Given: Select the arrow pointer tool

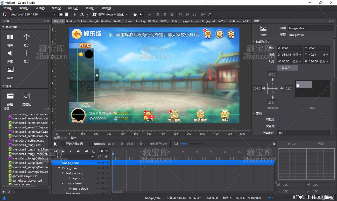Looking at the screenshot, I should (x=141, y=15).
